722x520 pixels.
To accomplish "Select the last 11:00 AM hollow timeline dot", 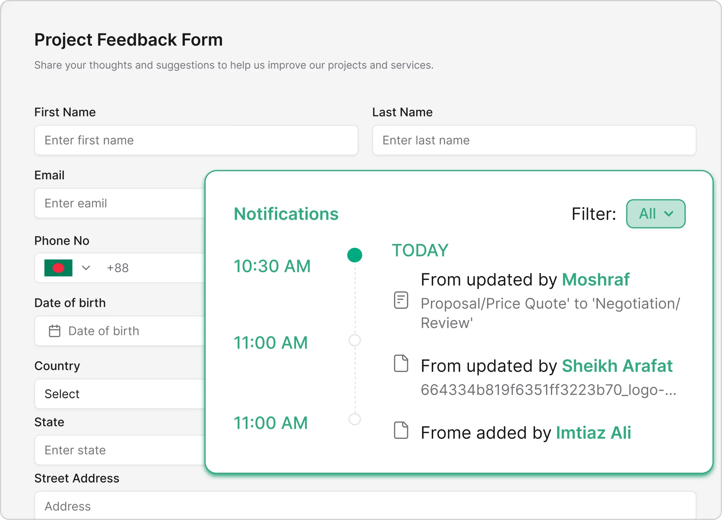I will tap(355, 419).
